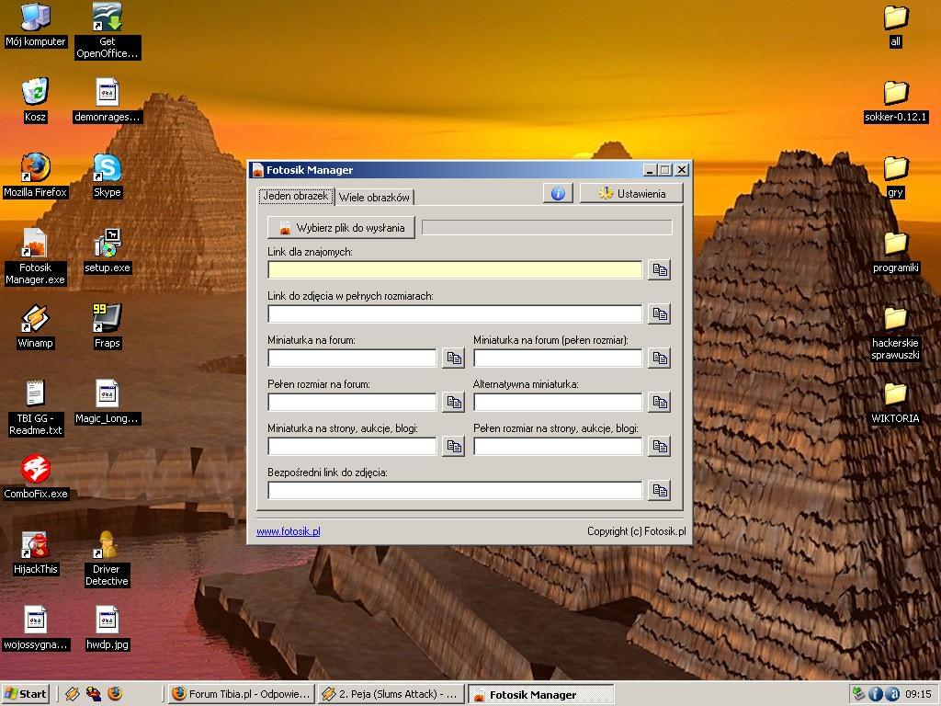941x706 pixels.
Task: Click copy button beside 'Miniaturka na forum:' field
Action: pos(454,359)
